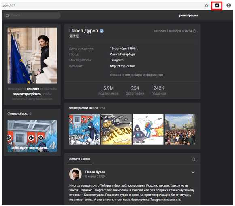Viewport: 235px width, 206px height.
Task: Open the 254 фотографии counter
Action: point(135,90)
